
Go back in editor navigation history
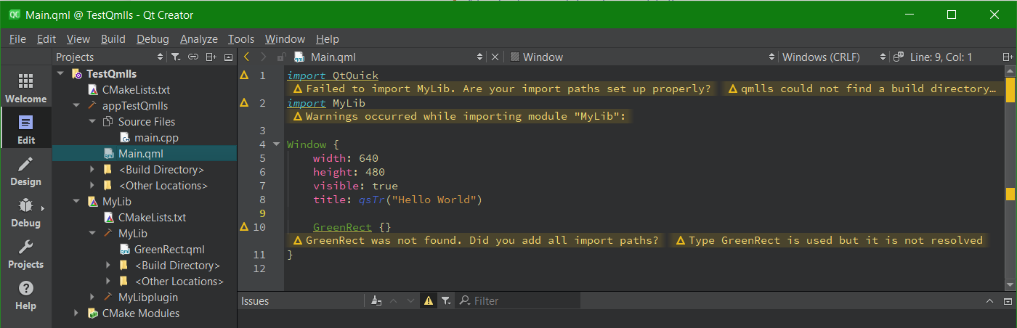pyautogui.click(x=247, y=57)
